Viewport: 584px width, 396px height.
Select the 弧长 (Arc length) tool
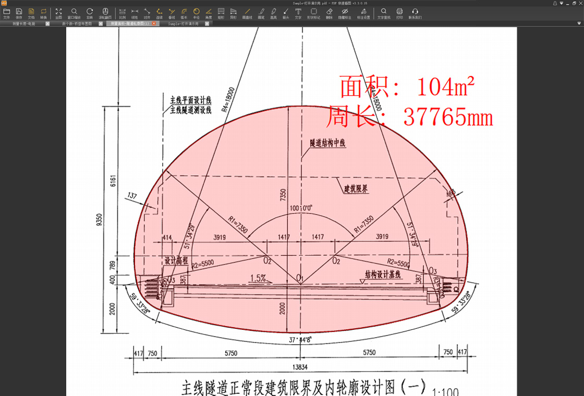coord(184,14)
